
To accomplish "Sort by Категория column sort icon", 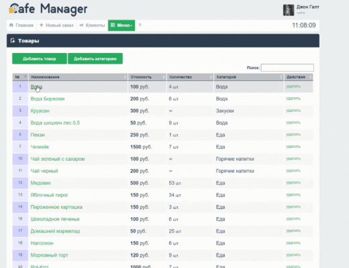I will pos(281,77).
